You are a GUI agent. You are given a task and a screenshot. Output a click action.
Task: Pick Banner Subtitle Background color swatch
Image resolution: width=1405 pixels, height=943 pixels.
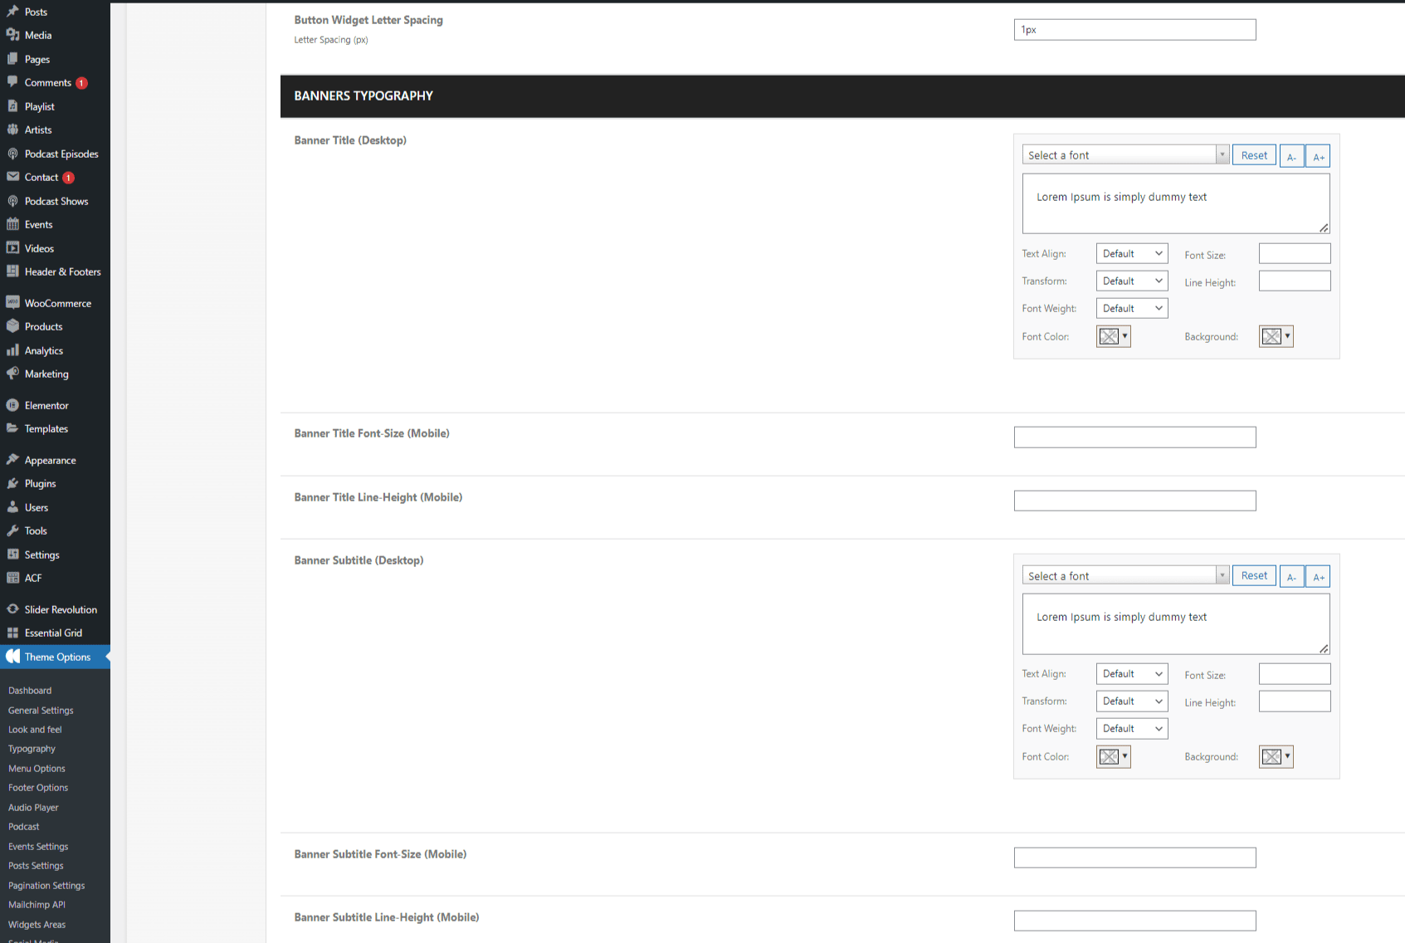click(x=1276, y=756)
